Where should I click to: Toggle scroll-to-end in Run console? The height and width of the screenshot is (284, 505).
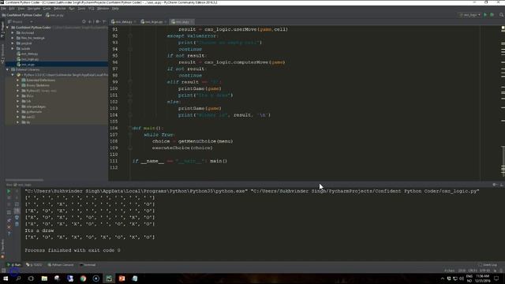17,211
